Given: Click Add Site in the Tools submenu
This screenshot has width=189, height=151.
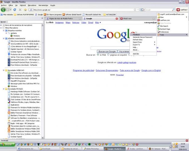Looking at the screenshot, I should tap(143, 54).
